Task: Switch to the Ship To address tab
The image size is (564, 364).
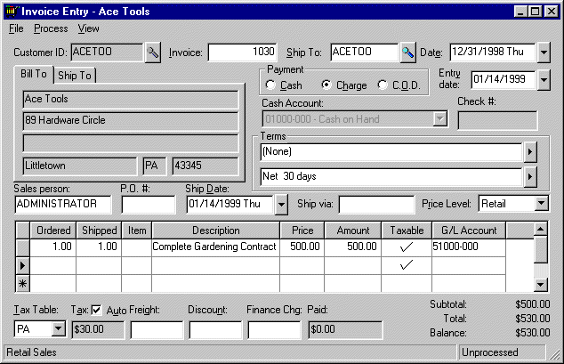Action: [x=76, y=76]
